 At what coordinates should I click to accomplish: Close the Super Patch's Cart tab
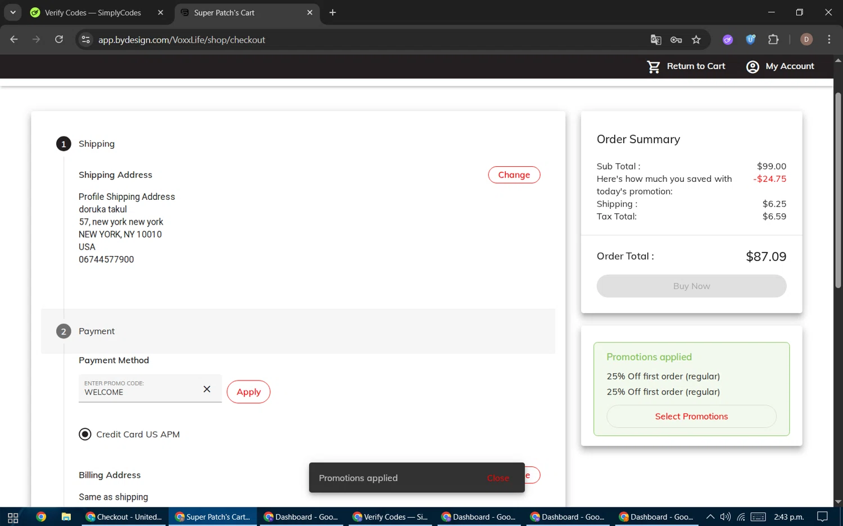[310, 12]
